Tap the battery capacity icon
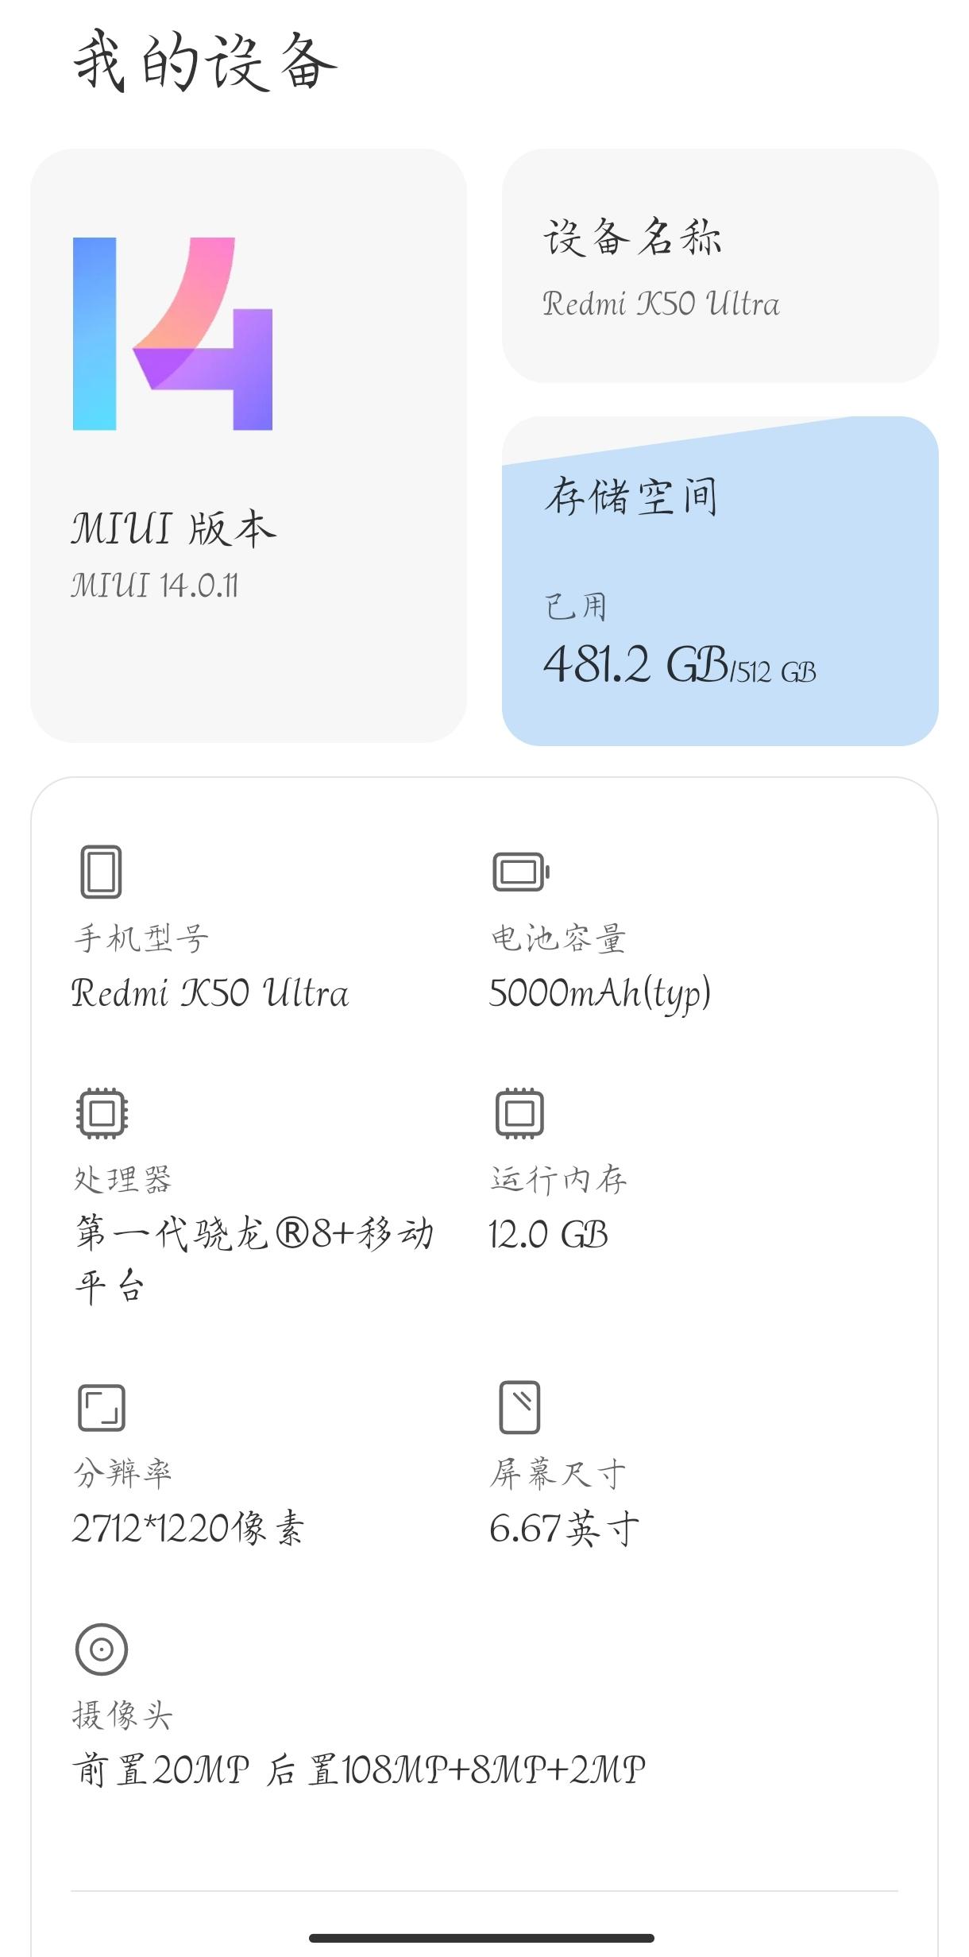The image size is (969, 1957). click(x=521, y=872)
